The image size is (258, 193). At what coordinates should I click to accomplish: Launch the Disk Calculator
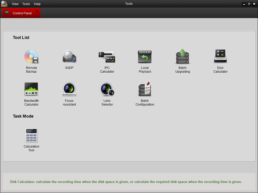(x=220, y=56)
